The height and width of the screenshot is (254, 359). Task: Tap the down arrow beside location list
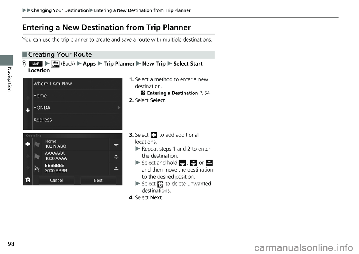click(x=28, y=111)
